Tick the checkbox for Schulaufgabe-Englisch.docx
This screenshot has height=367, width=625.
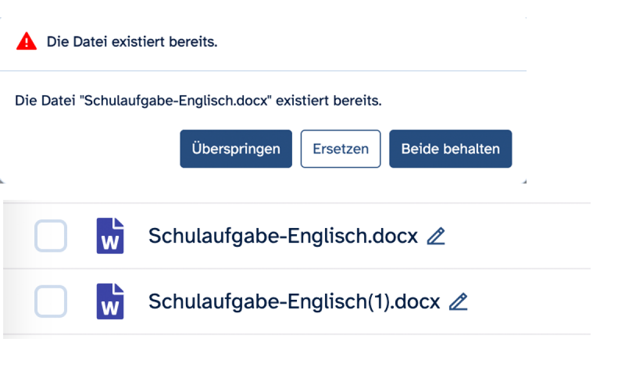click(51, 236)
